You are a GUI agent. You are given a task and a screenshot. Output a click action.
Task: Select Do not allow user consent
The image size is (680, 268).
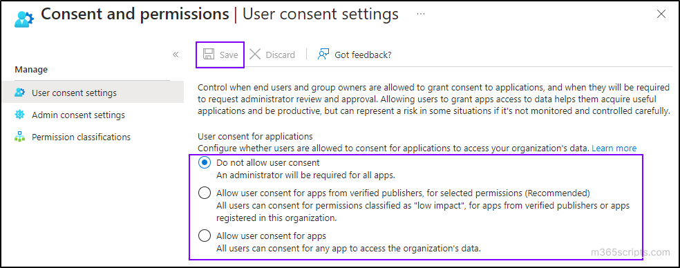204,163
